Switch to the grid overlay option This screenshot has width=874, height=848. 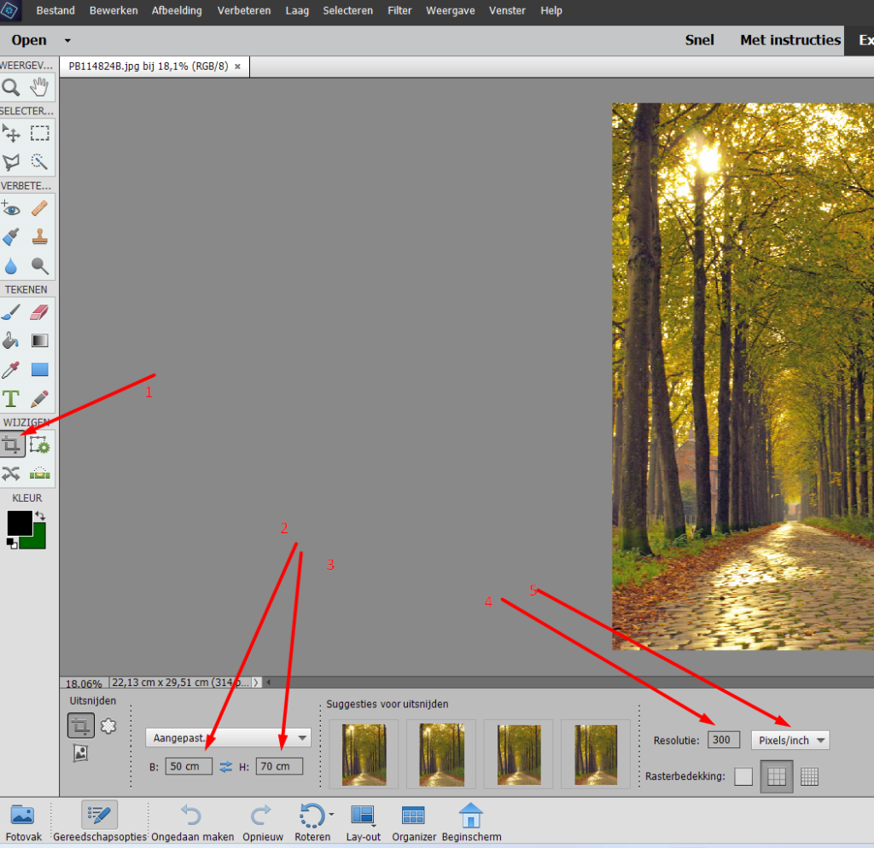809,776
